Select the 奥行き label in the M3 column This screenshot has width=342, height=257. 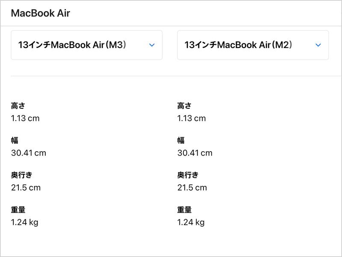(21, 175)
